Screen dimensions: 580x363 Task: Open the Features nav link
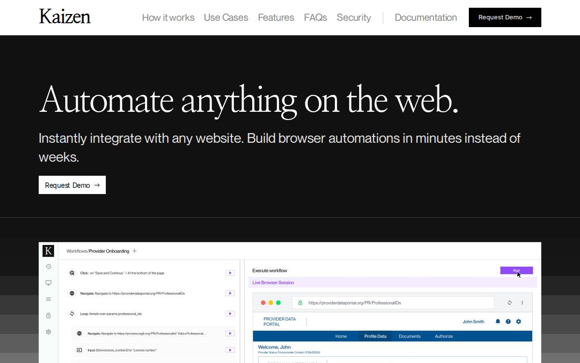click(x=276, y=17)
